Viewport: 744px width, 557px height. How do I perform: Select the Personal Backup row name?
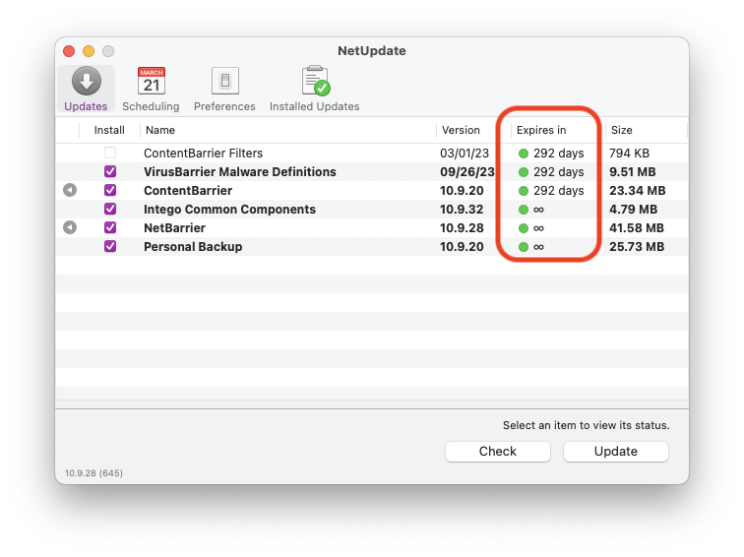coord(193,247)
